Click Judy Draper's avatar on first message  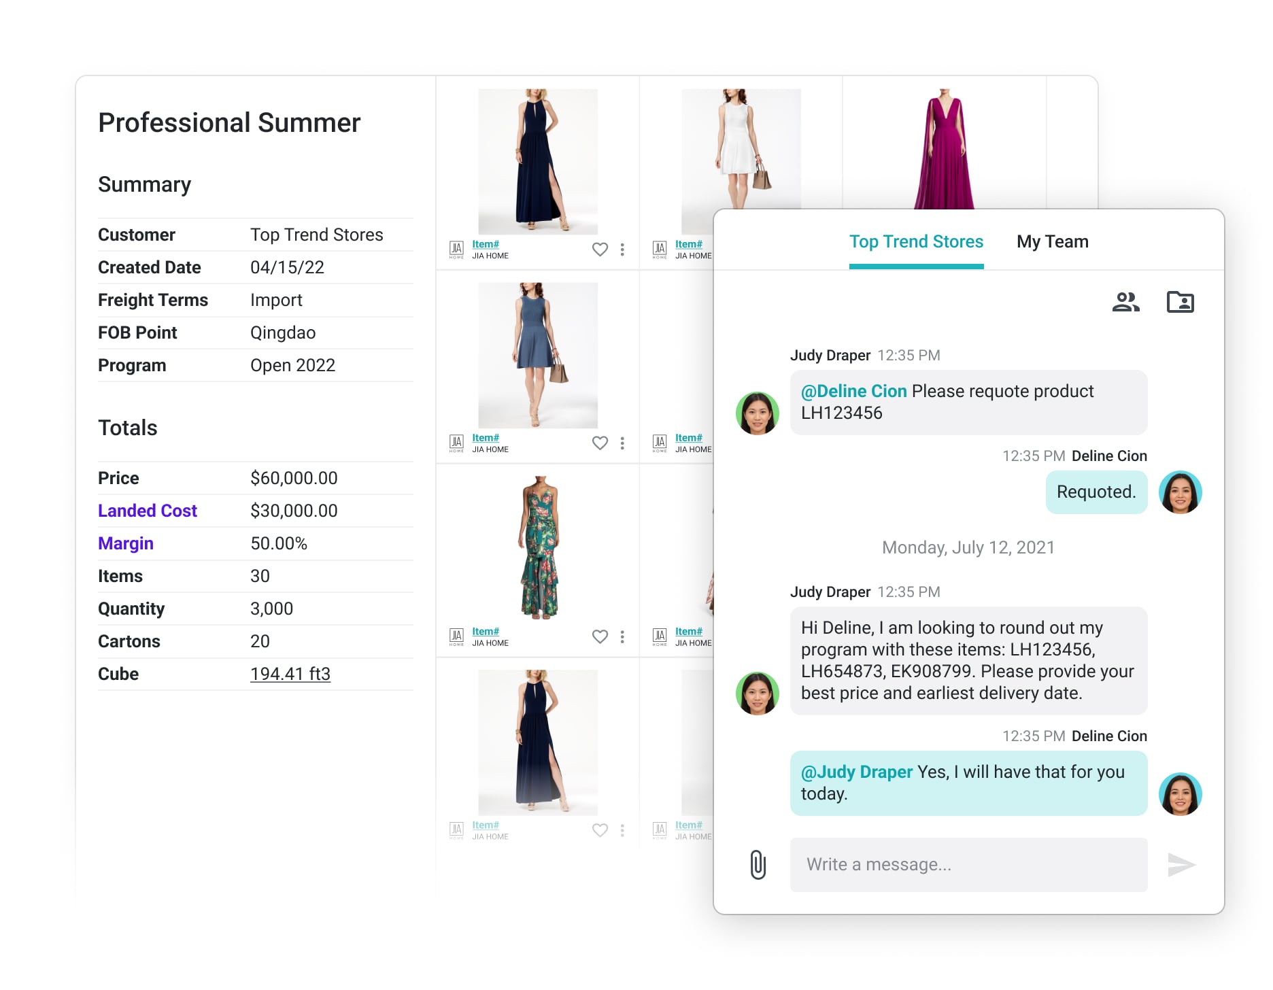pyautogui.click(x=758, y=413)
